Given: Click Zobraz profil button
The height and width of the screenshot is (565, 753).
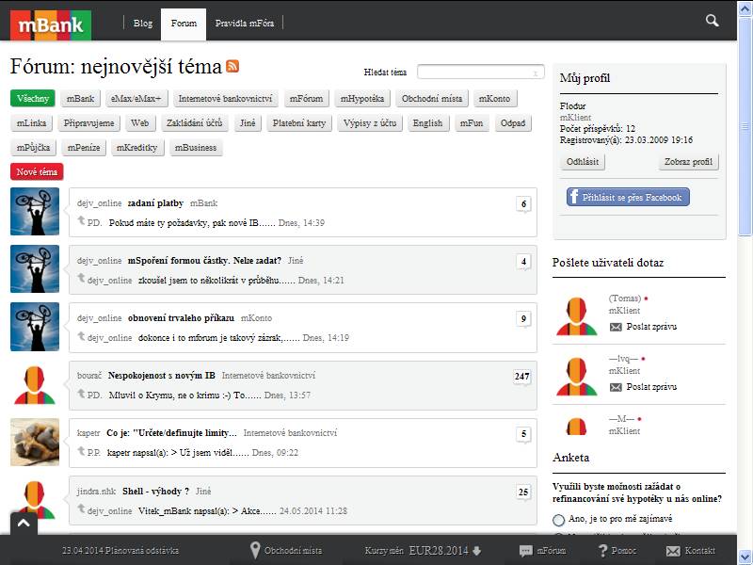Looking at the screenshot, I should [688, 161].
